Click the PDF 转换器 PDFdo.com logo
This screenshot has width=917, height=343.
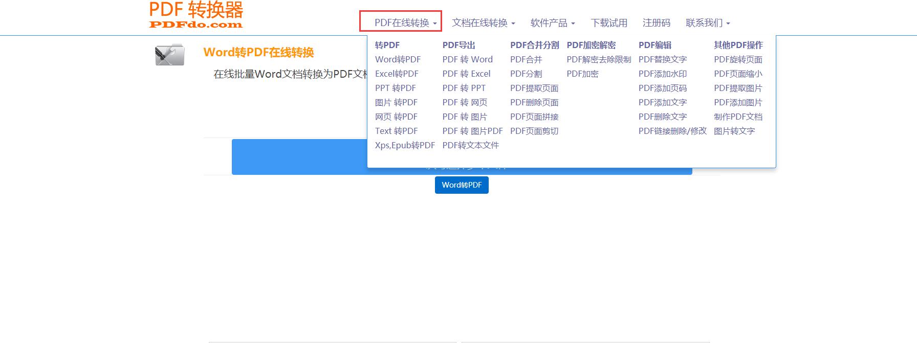point(196,14)
